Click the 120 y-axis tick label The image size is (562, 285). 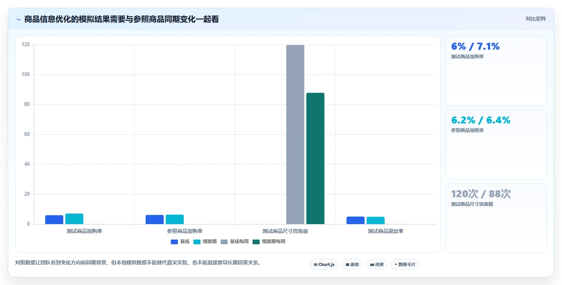[x=26, y=45]
